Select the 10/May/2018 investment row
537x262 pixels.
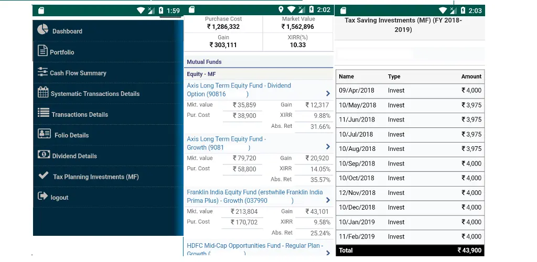click(x=410, y=105)
